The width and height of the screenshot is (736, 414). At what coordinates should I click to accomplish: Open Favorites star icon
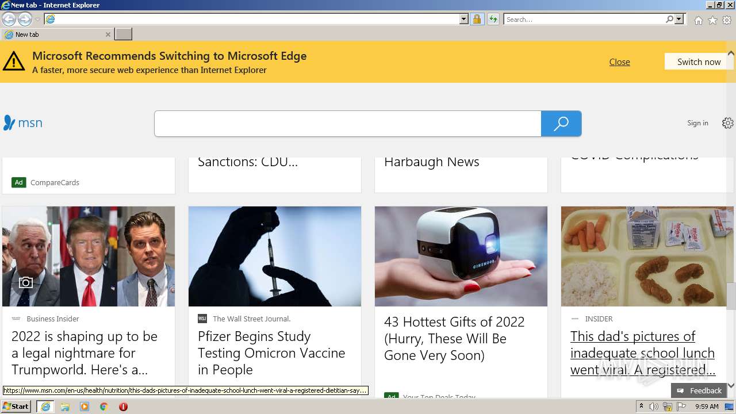[x=712, y=20]
